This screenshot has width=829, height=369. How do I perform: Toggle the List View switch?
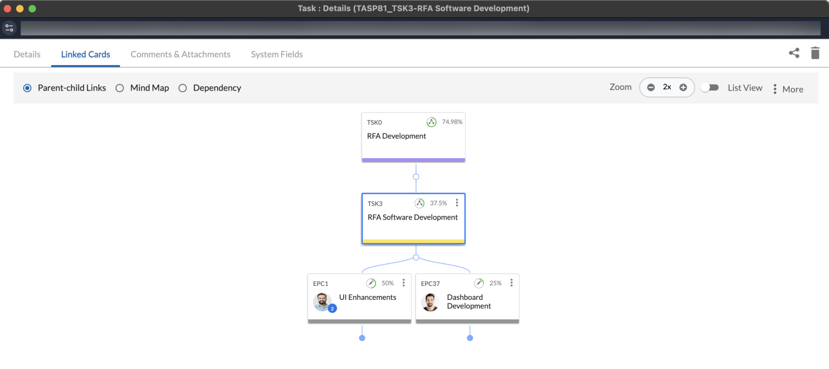click(x=710, y=87)
